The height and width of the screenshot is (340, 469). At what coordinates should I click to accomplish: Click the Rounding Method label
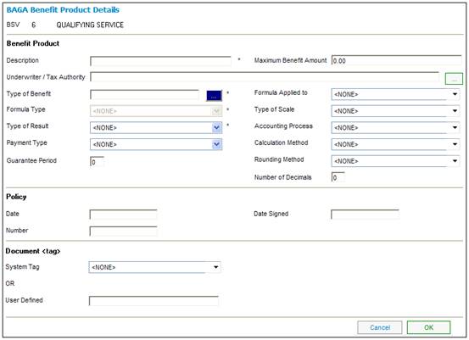click(x=279, y=159)
